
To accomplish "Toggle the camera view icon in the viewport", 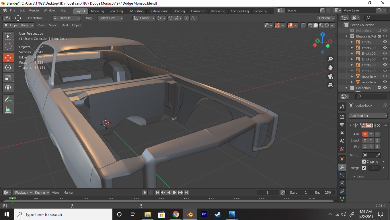I will 330,76.
